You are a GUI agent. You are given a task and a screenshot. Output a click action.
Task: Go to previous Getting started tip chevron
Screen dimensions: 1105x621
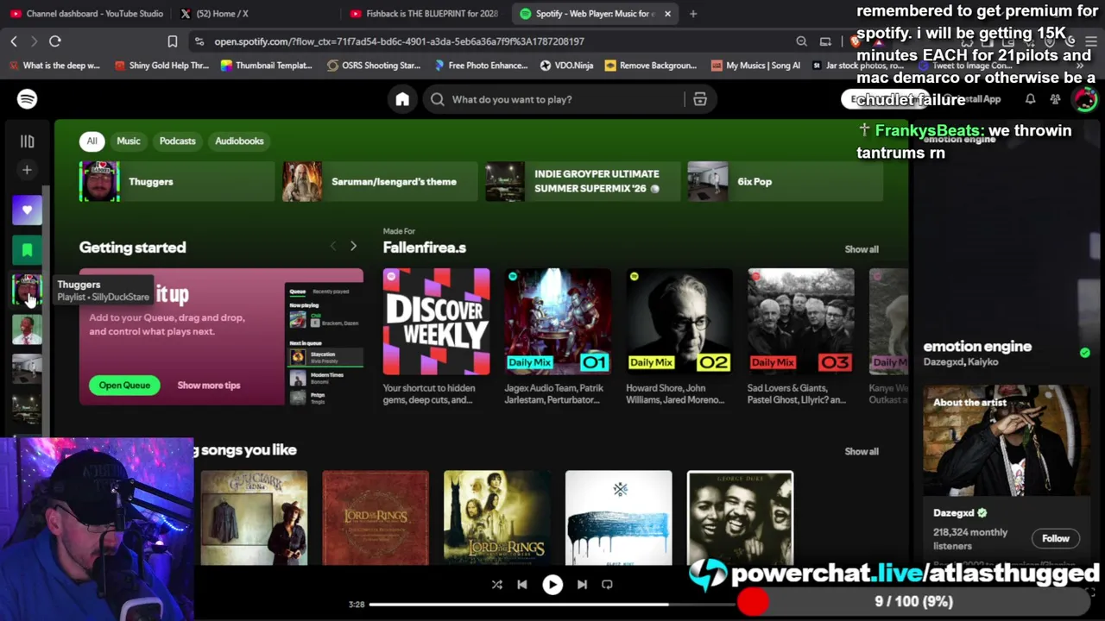[333, 247]
